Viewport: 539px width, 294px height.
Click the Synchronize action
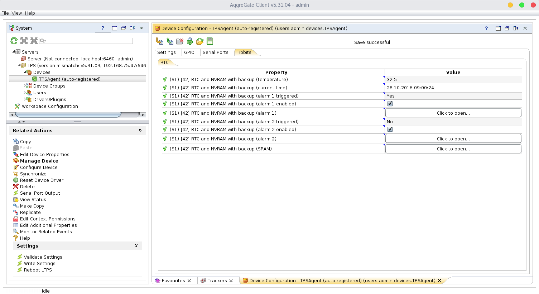(30, 174)
